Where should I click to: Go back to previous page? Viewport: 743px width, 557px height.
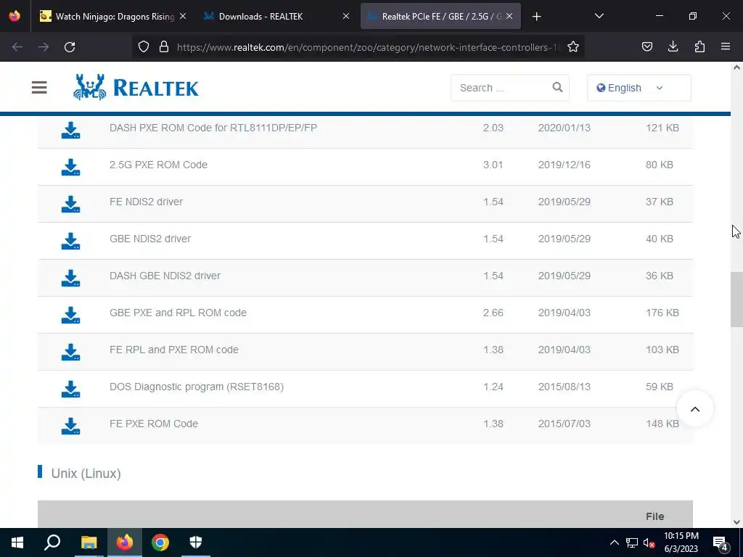(x=17, y=47)
